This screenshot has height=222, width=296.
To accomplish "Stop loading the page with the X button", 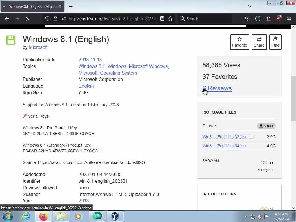I will point(28,19).
